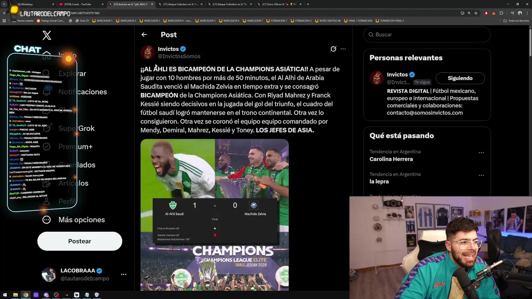This screenshot has height=299, width=532.
Task: Click the Siguiendo button
Action: tap(460, 78)
